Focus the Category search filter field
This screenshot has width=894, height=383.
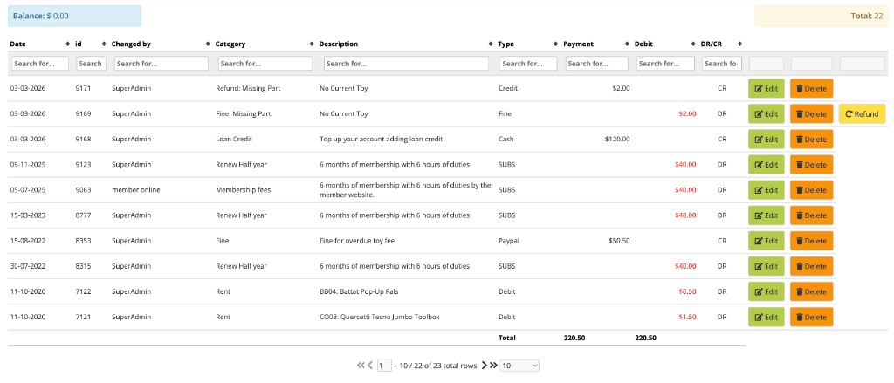tap(265, 64)
